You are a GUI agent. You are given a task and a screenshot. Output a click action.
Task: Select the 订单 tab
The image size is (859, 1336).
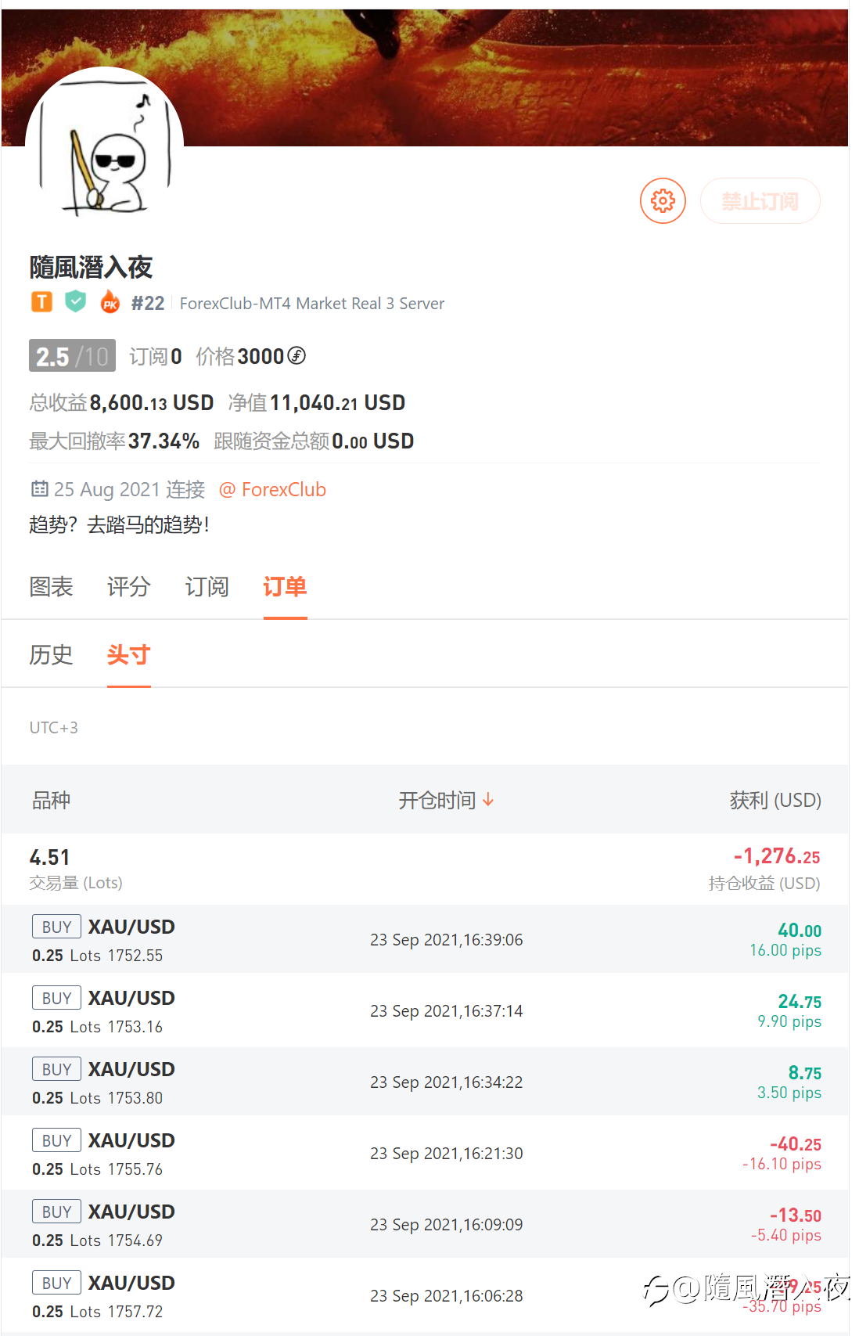[285, 587]
